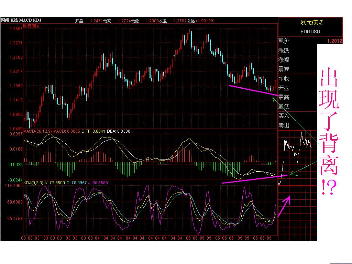Select the header closing value 1.2702
The image size is (352, 264).
(180, 21)
